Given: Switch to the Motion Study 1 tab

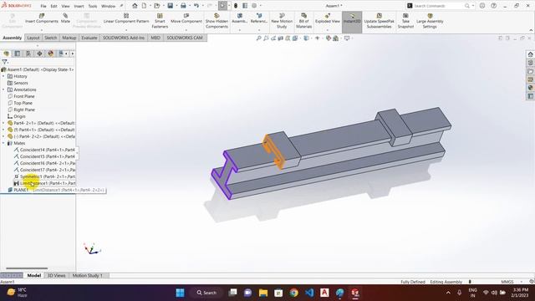Looking at the screenshot, I should pyautogui.click(x=87, y=275).
